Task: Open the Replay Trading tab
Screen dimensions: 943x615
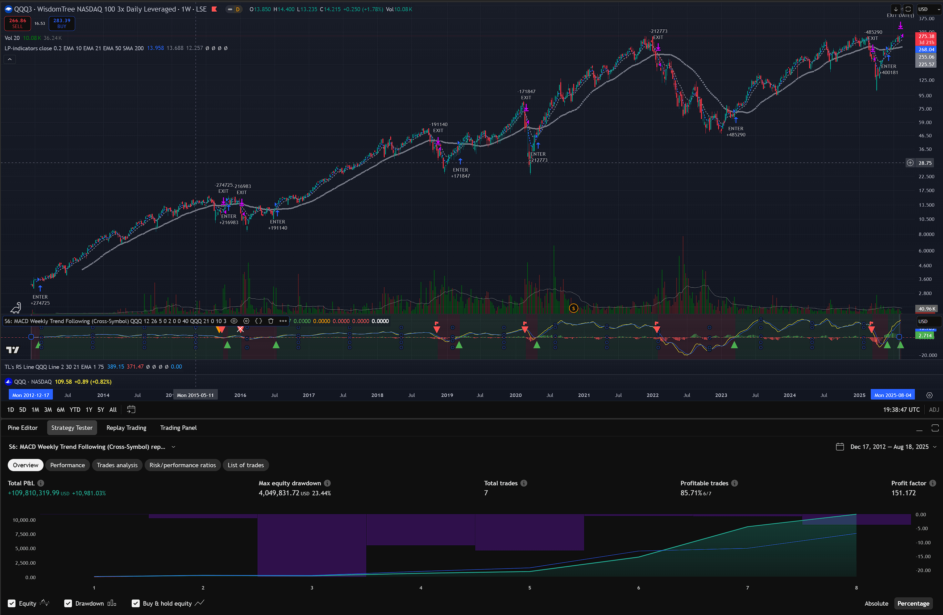Action: tap(127, 428)
